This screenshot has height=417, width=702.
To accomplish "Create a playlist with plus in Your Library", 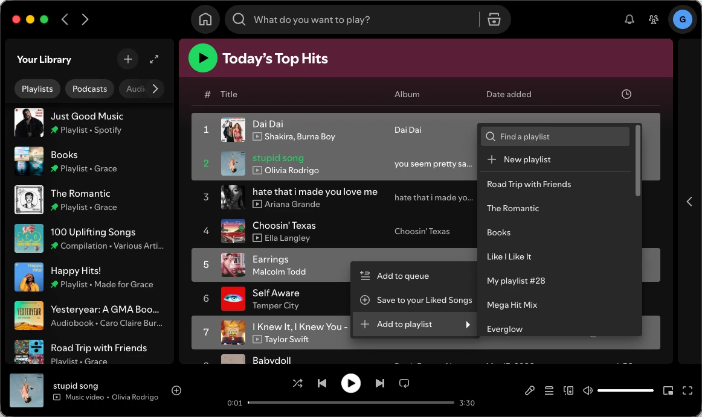I will coord(128,59).
